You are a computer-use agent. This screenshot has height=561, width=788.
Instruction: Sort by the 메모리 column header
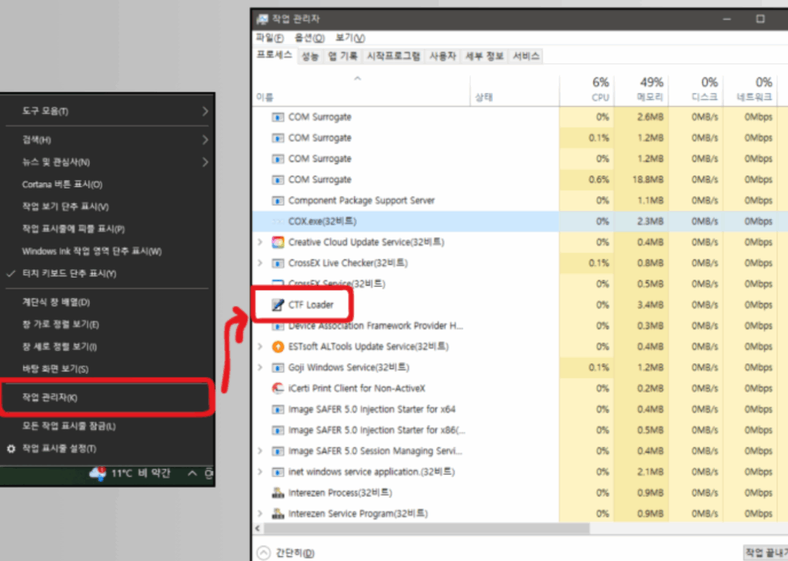(641, 89)
